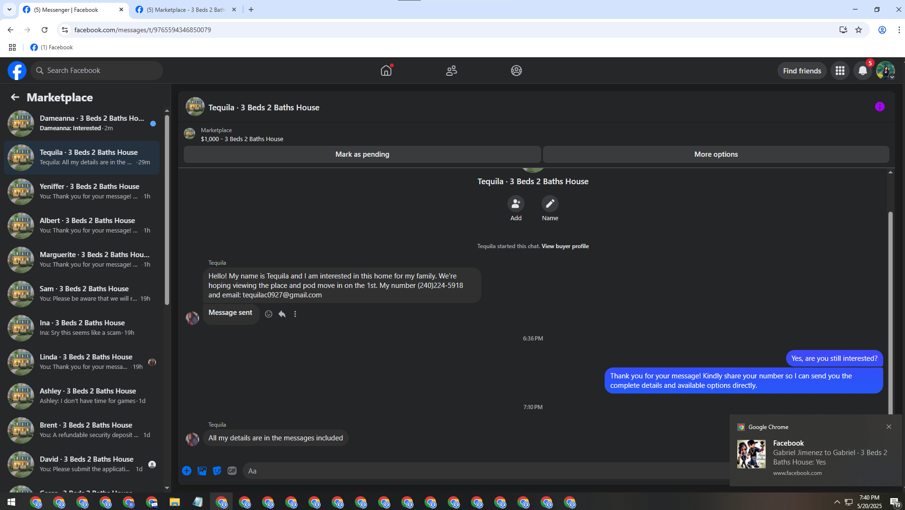Click the conversation list scrollbar

click(x=167, y=209)
